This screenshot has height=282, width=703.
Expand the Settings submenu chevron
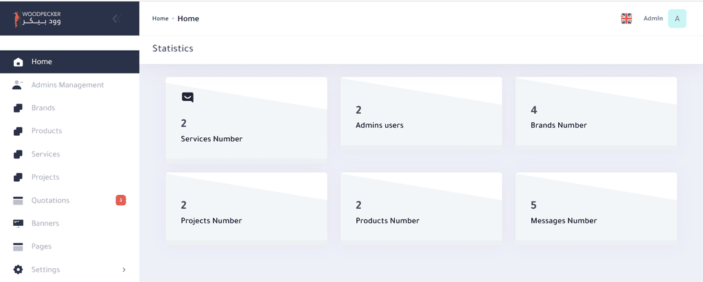124,270
